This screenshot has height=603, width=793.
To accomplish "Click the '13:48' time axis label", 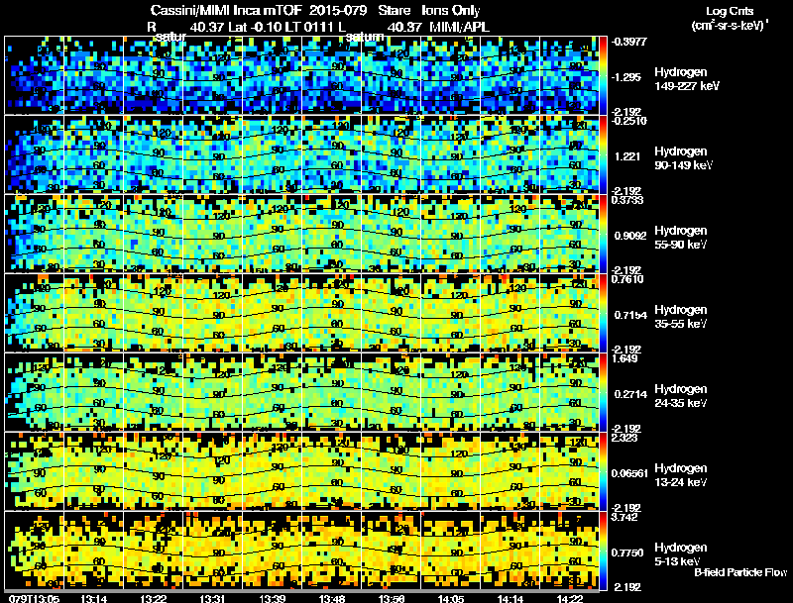I will [332, 598].
